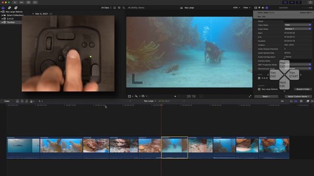This screenshot has width=314, height=176.
Task: Open the Basic metadata view dropdown
Action: [266, 97]
